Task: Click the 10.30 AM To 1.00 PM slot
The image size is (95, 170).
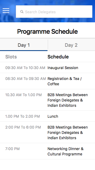Action: pyautogui.click(x=23, y=95)
